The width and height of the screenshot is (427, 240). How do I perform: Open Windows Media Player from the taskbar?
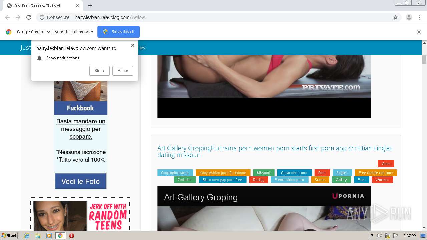[49, 236]
